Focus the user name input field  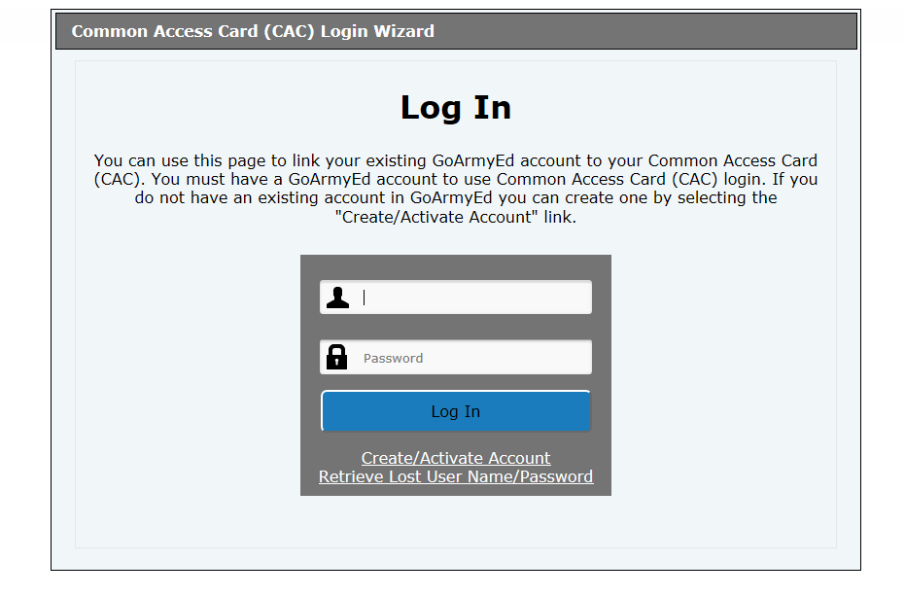coord(456,298)
